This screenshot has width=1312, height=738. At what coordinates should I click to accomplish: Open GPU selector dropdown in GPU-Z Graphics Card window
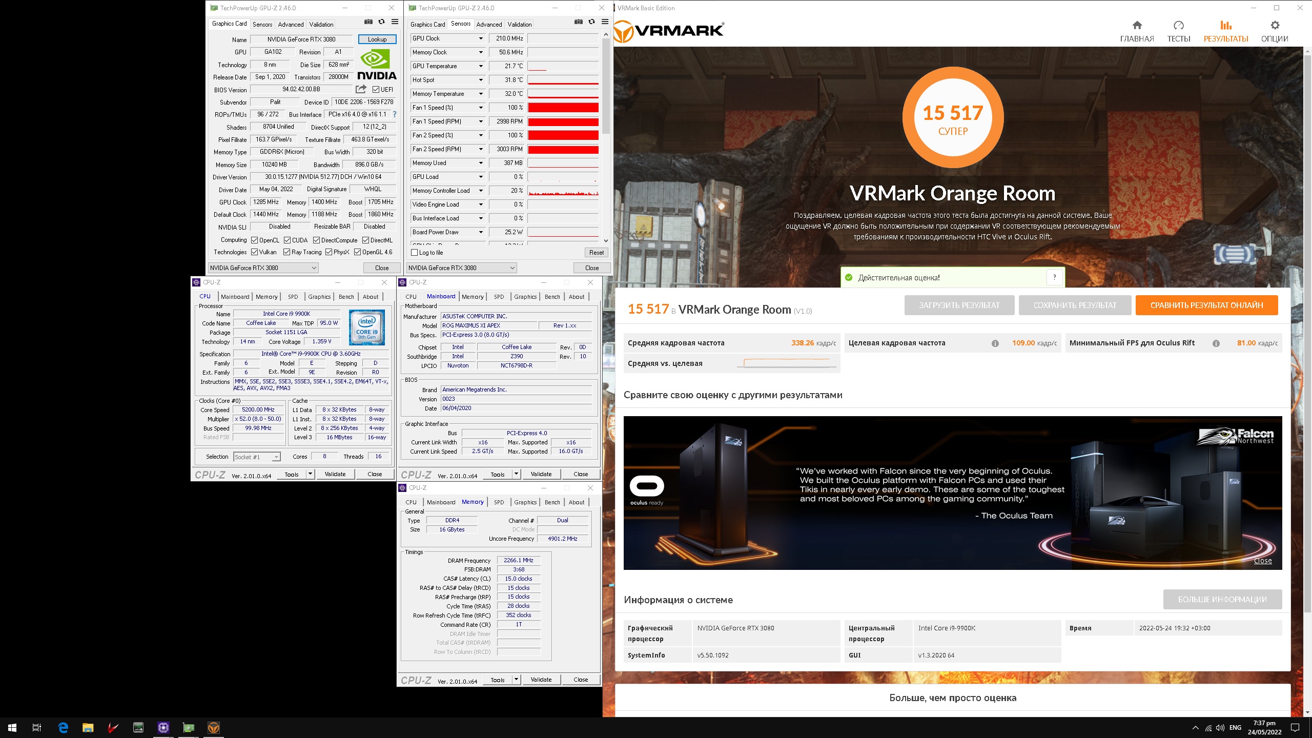pos(263,268)
